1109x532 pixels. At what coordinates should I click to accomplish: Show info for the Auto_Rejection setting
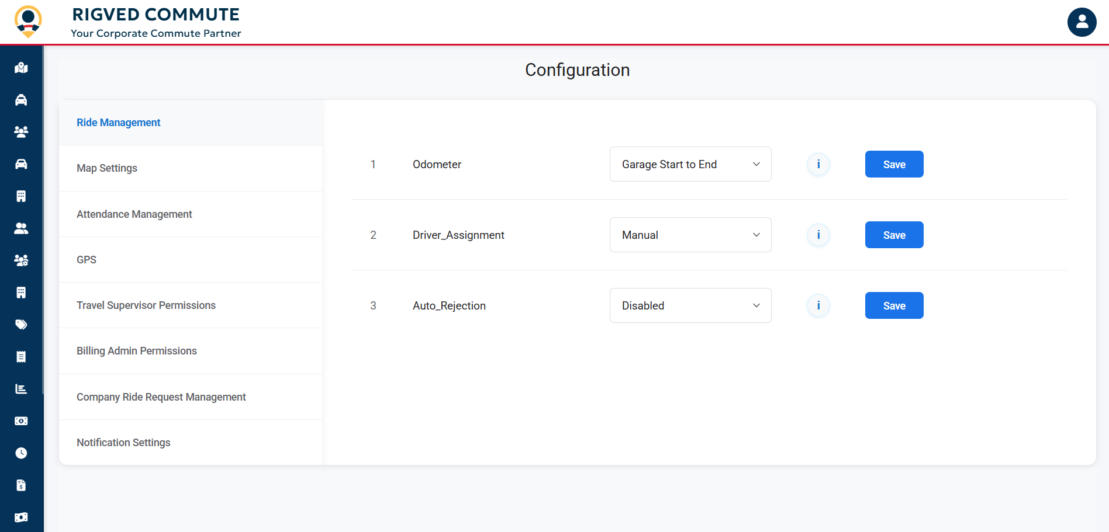[818, 305]
